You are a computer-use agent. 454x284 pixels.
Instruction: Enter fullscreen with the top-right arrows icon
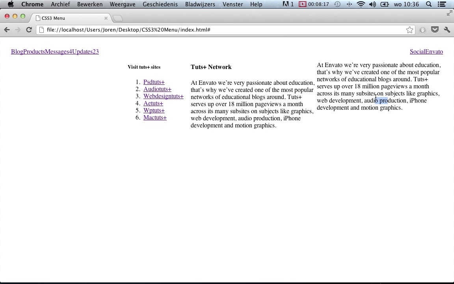point(449,13)
